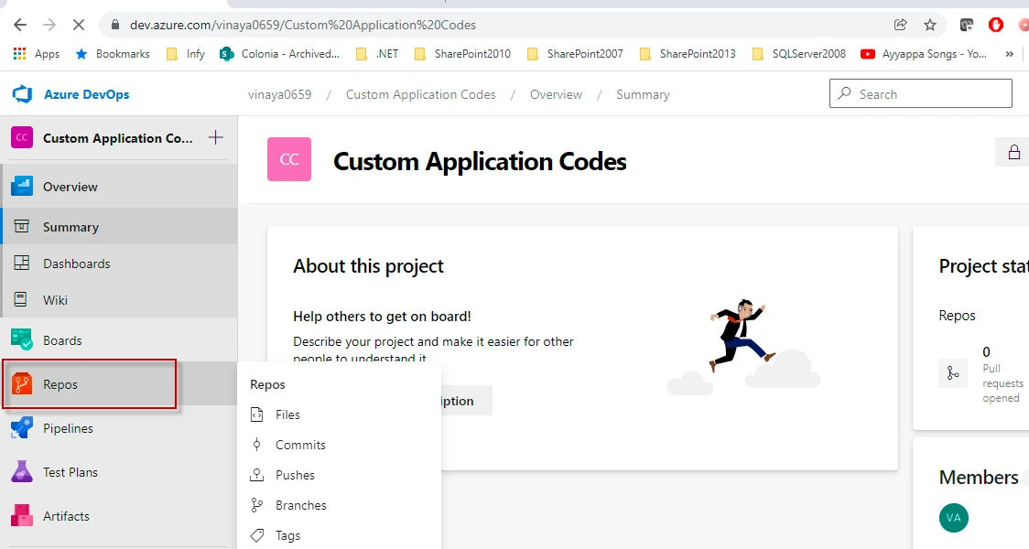The width and height of the screenshot is (1029, 549).
Task: Click the 'About this project' heading
Action: tap(368, 266)
